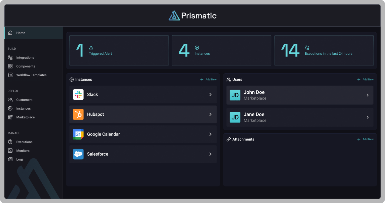The width and height of the screenshot is (385, 205).
Task: Click the Executions stopwatch icon
Action: coord(10,142)
